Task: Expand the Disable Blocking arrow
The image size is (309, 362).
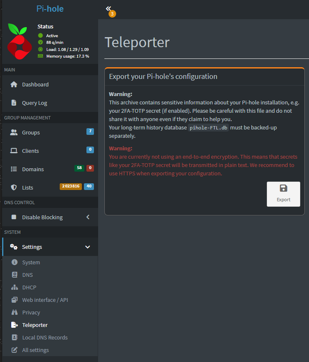Action: (x=88, y=217)
